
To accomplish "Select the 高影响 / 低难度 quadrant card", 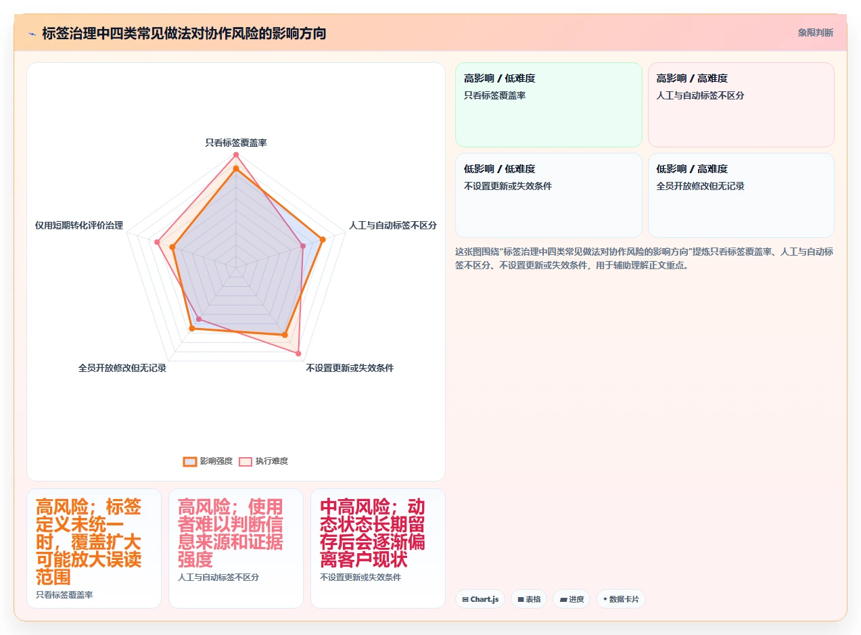I will [x=549, y=105].
